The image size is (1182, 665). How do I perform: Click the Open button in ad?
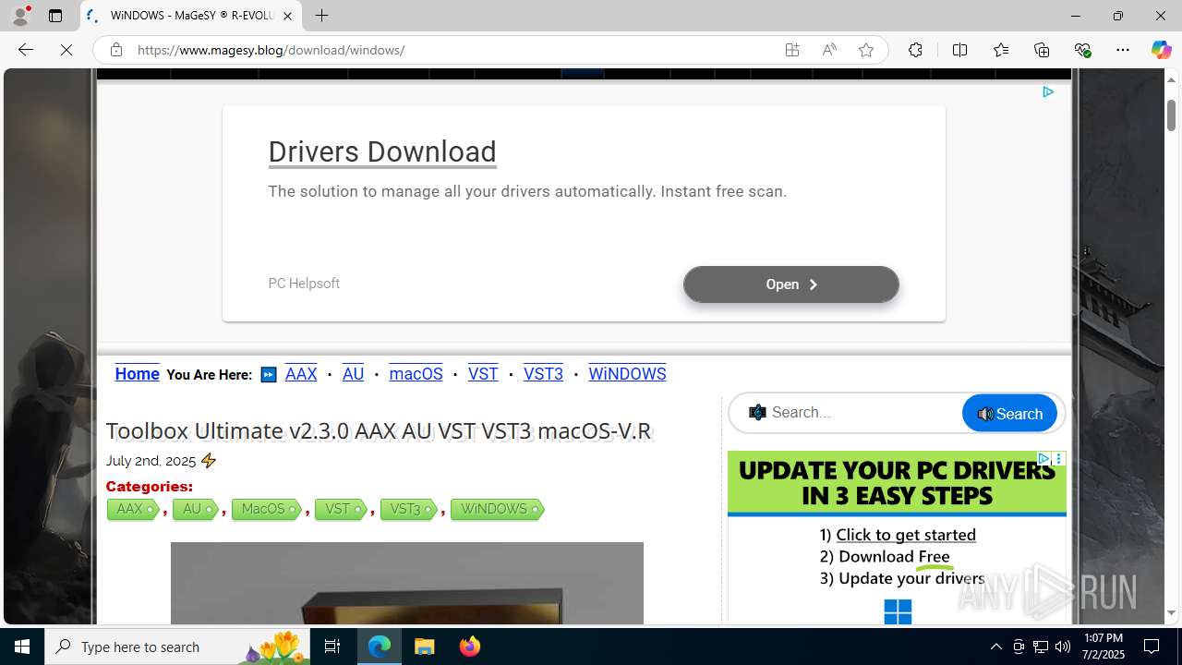pos(791,284)
